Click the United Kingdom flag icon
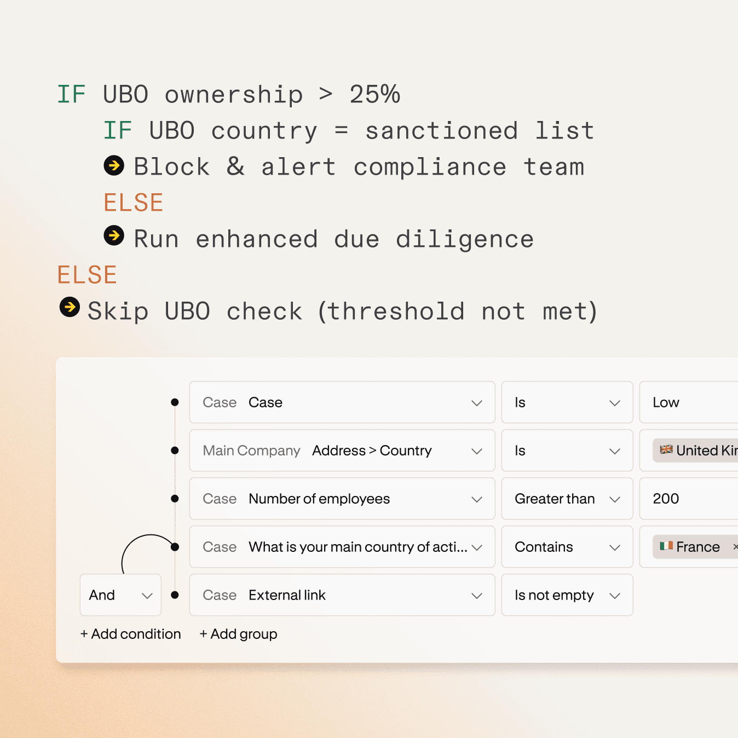 pyautogui.click(x=666, y=450)
